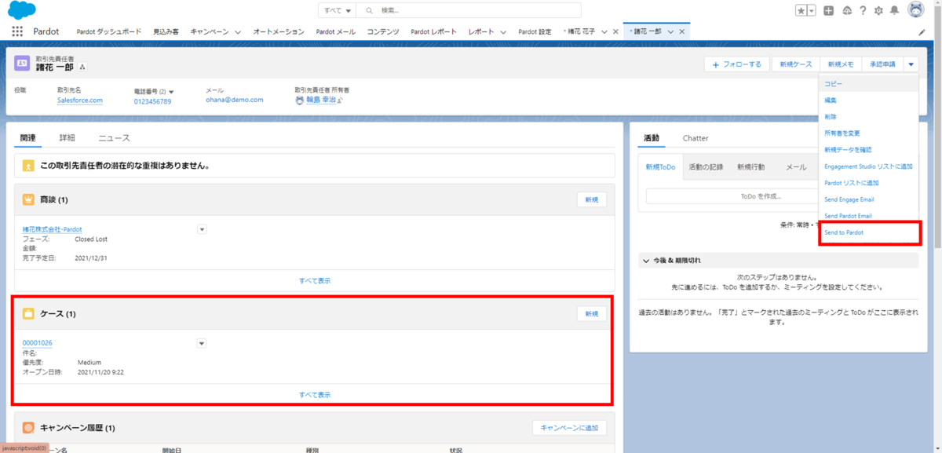Click the 新規メモ button
Screen dimensions: 942x453
click(841, 64)
